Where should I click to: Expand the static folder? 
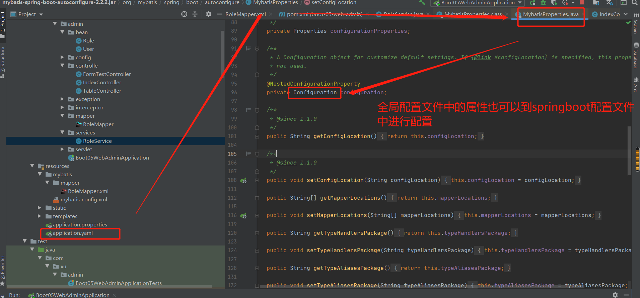[x=40, y=208]
